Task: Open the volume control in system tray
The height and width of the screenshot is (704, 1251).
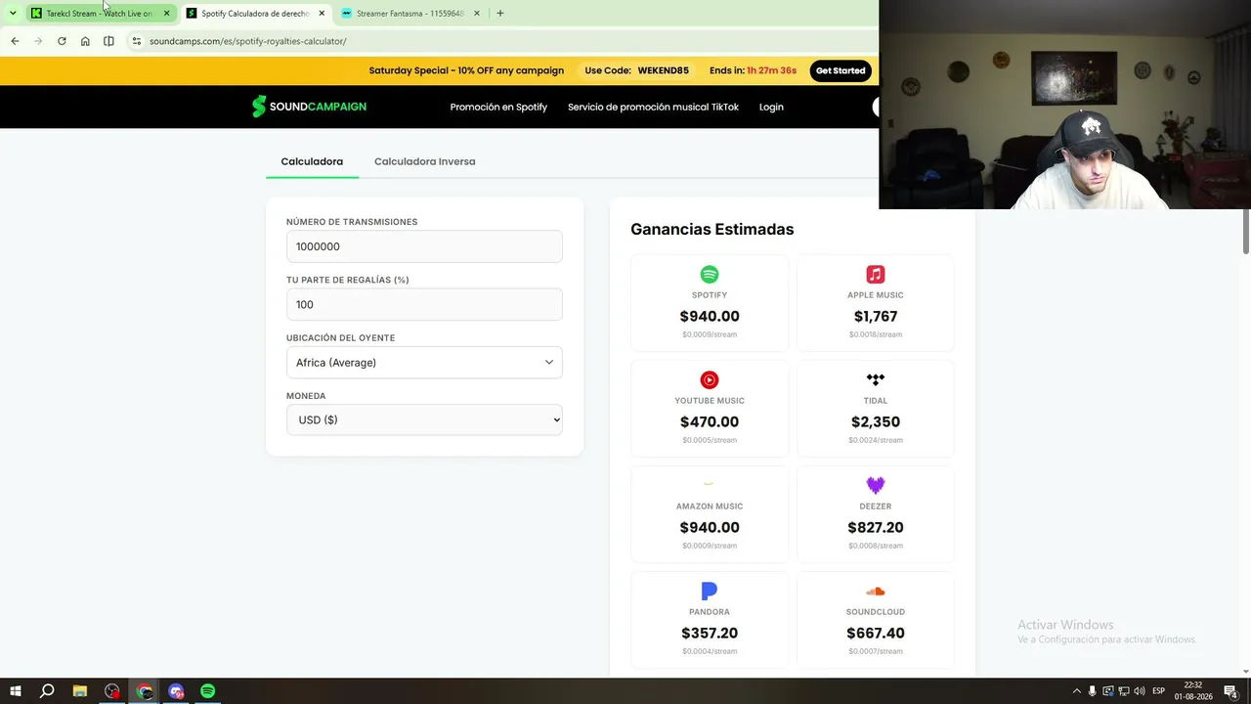Action: 1140,691
